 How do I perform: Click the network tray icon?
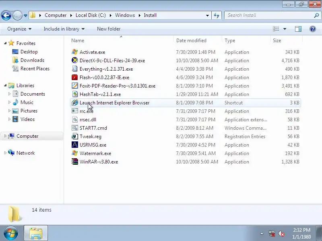click(x=272, y=233)
